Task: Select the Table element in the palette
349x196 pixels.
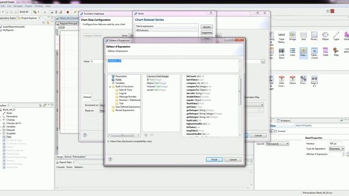Action: (x=325, y=52)
